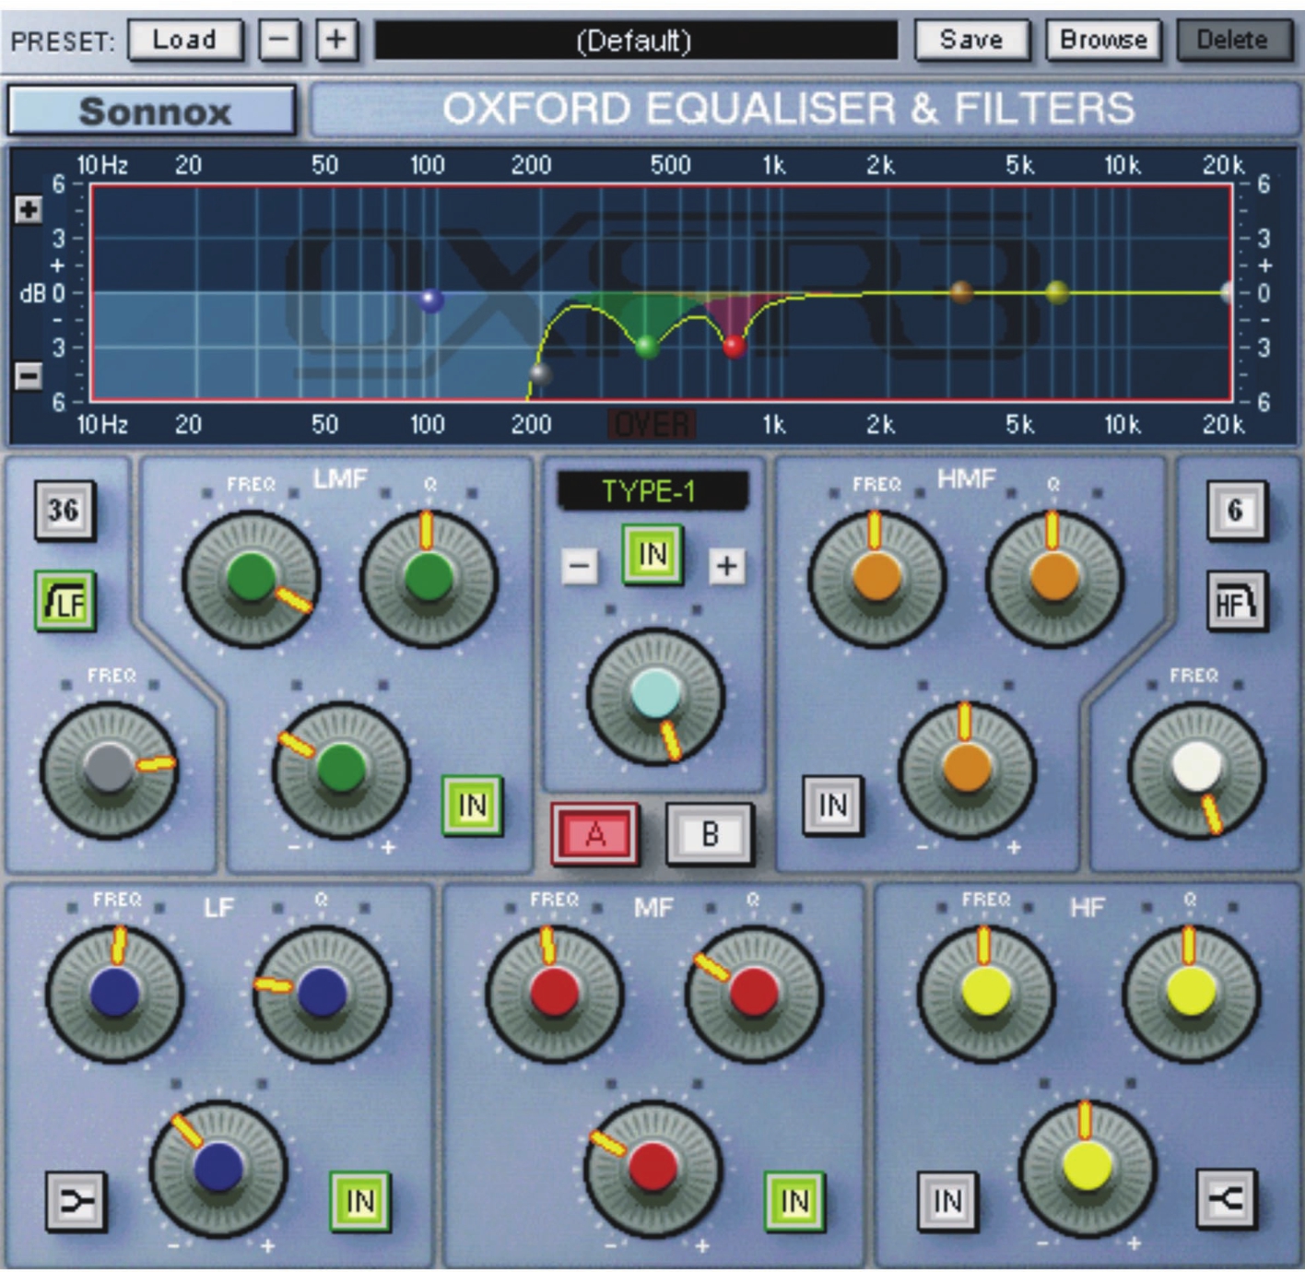Click the 6 dB slope button of HF filter
This screenshot has width=1305, height=1272.
[1237, 510]
